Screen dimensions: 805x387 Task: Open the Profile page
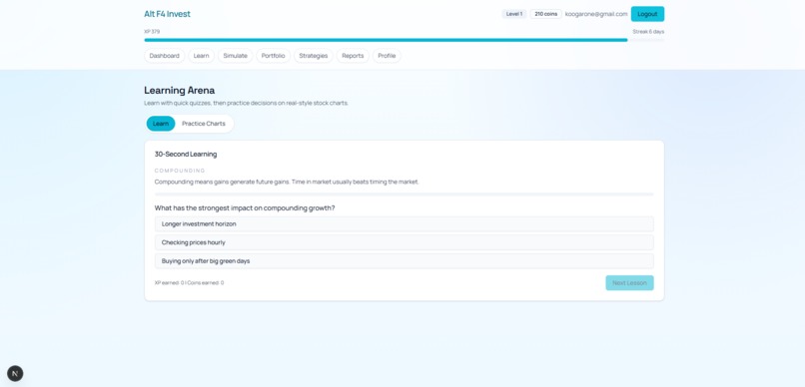point(387,56)
